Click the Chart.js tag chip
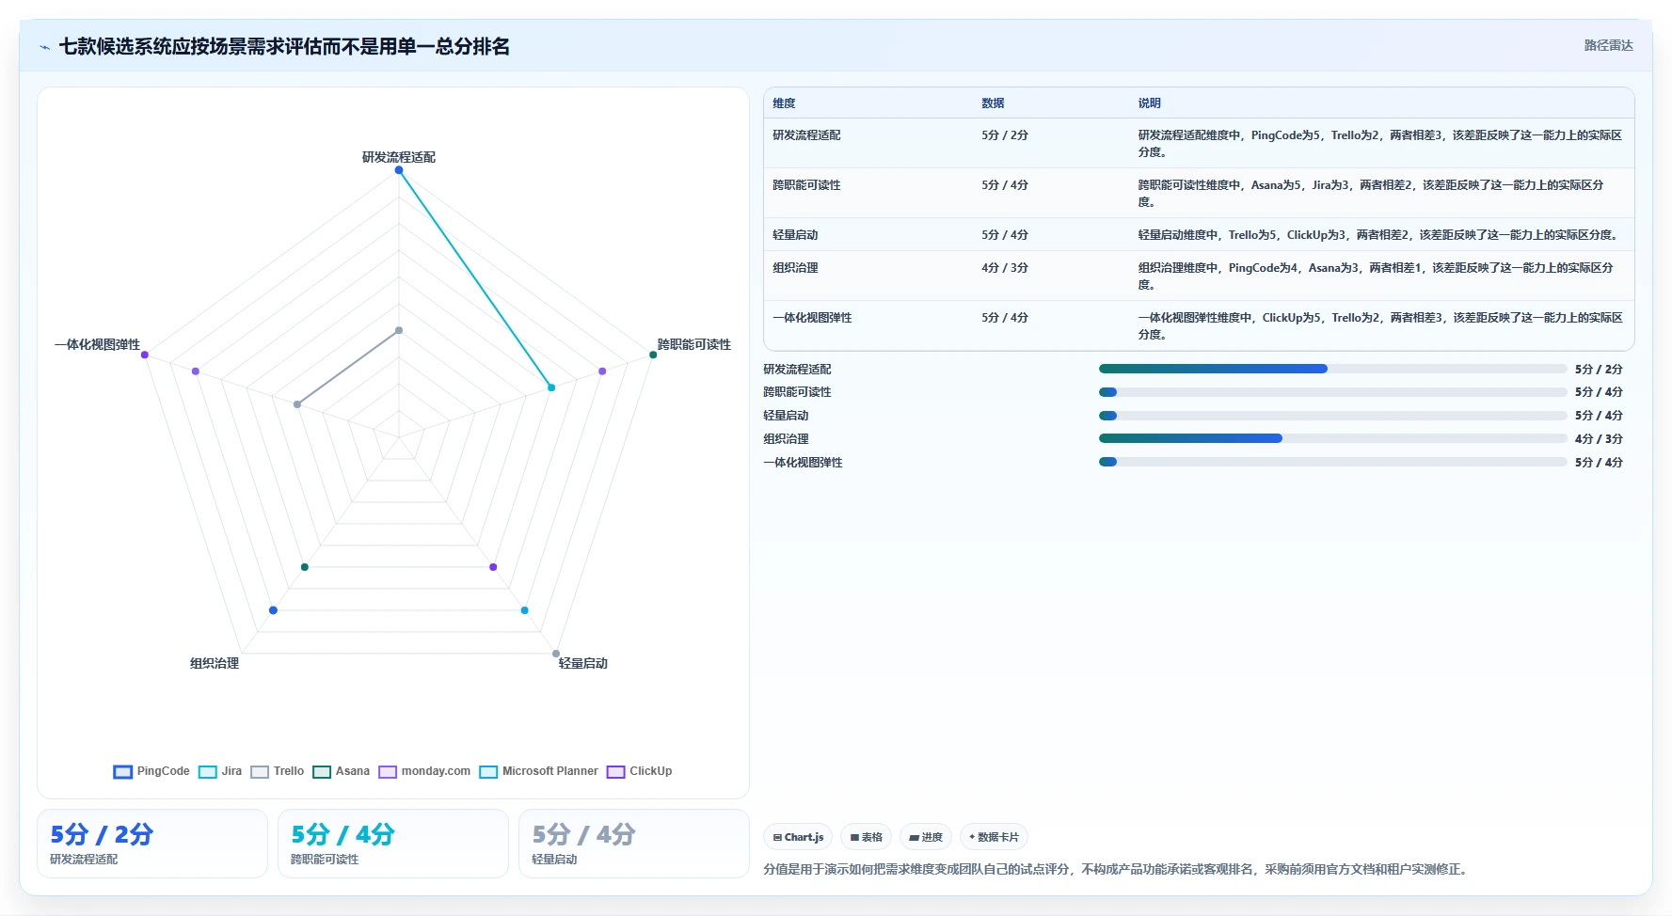 pos(798,837)
